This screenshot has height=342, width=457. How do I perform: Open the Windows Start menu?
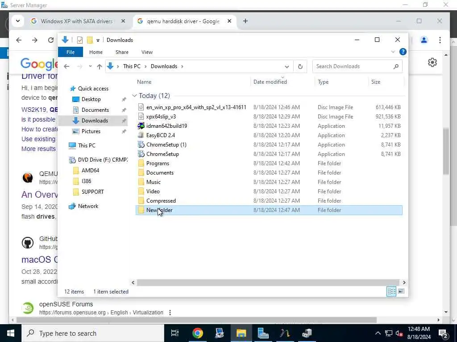[11, 333]
